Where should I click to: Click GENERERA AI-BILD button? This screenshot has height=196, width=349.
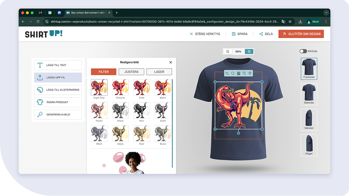pos(58,114)
